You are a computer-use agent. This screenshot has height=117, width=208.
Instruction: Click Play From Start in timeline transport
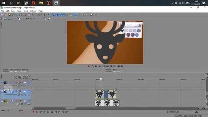[x=41, y=112]
